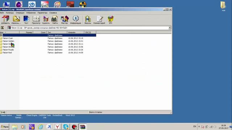The width and height of the screenshot is (232, 130).
Task: Click the Cheat Engine desktop label
Action: coord(32,115)
